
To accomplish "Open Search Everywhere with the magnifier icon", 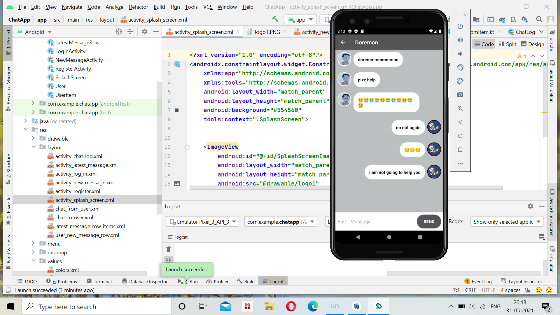I will [x=539, y=19].
